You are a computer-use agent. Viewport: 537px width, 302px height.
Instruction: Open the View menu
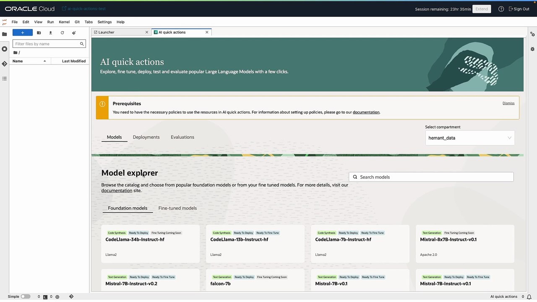click(x=38, y=22)
